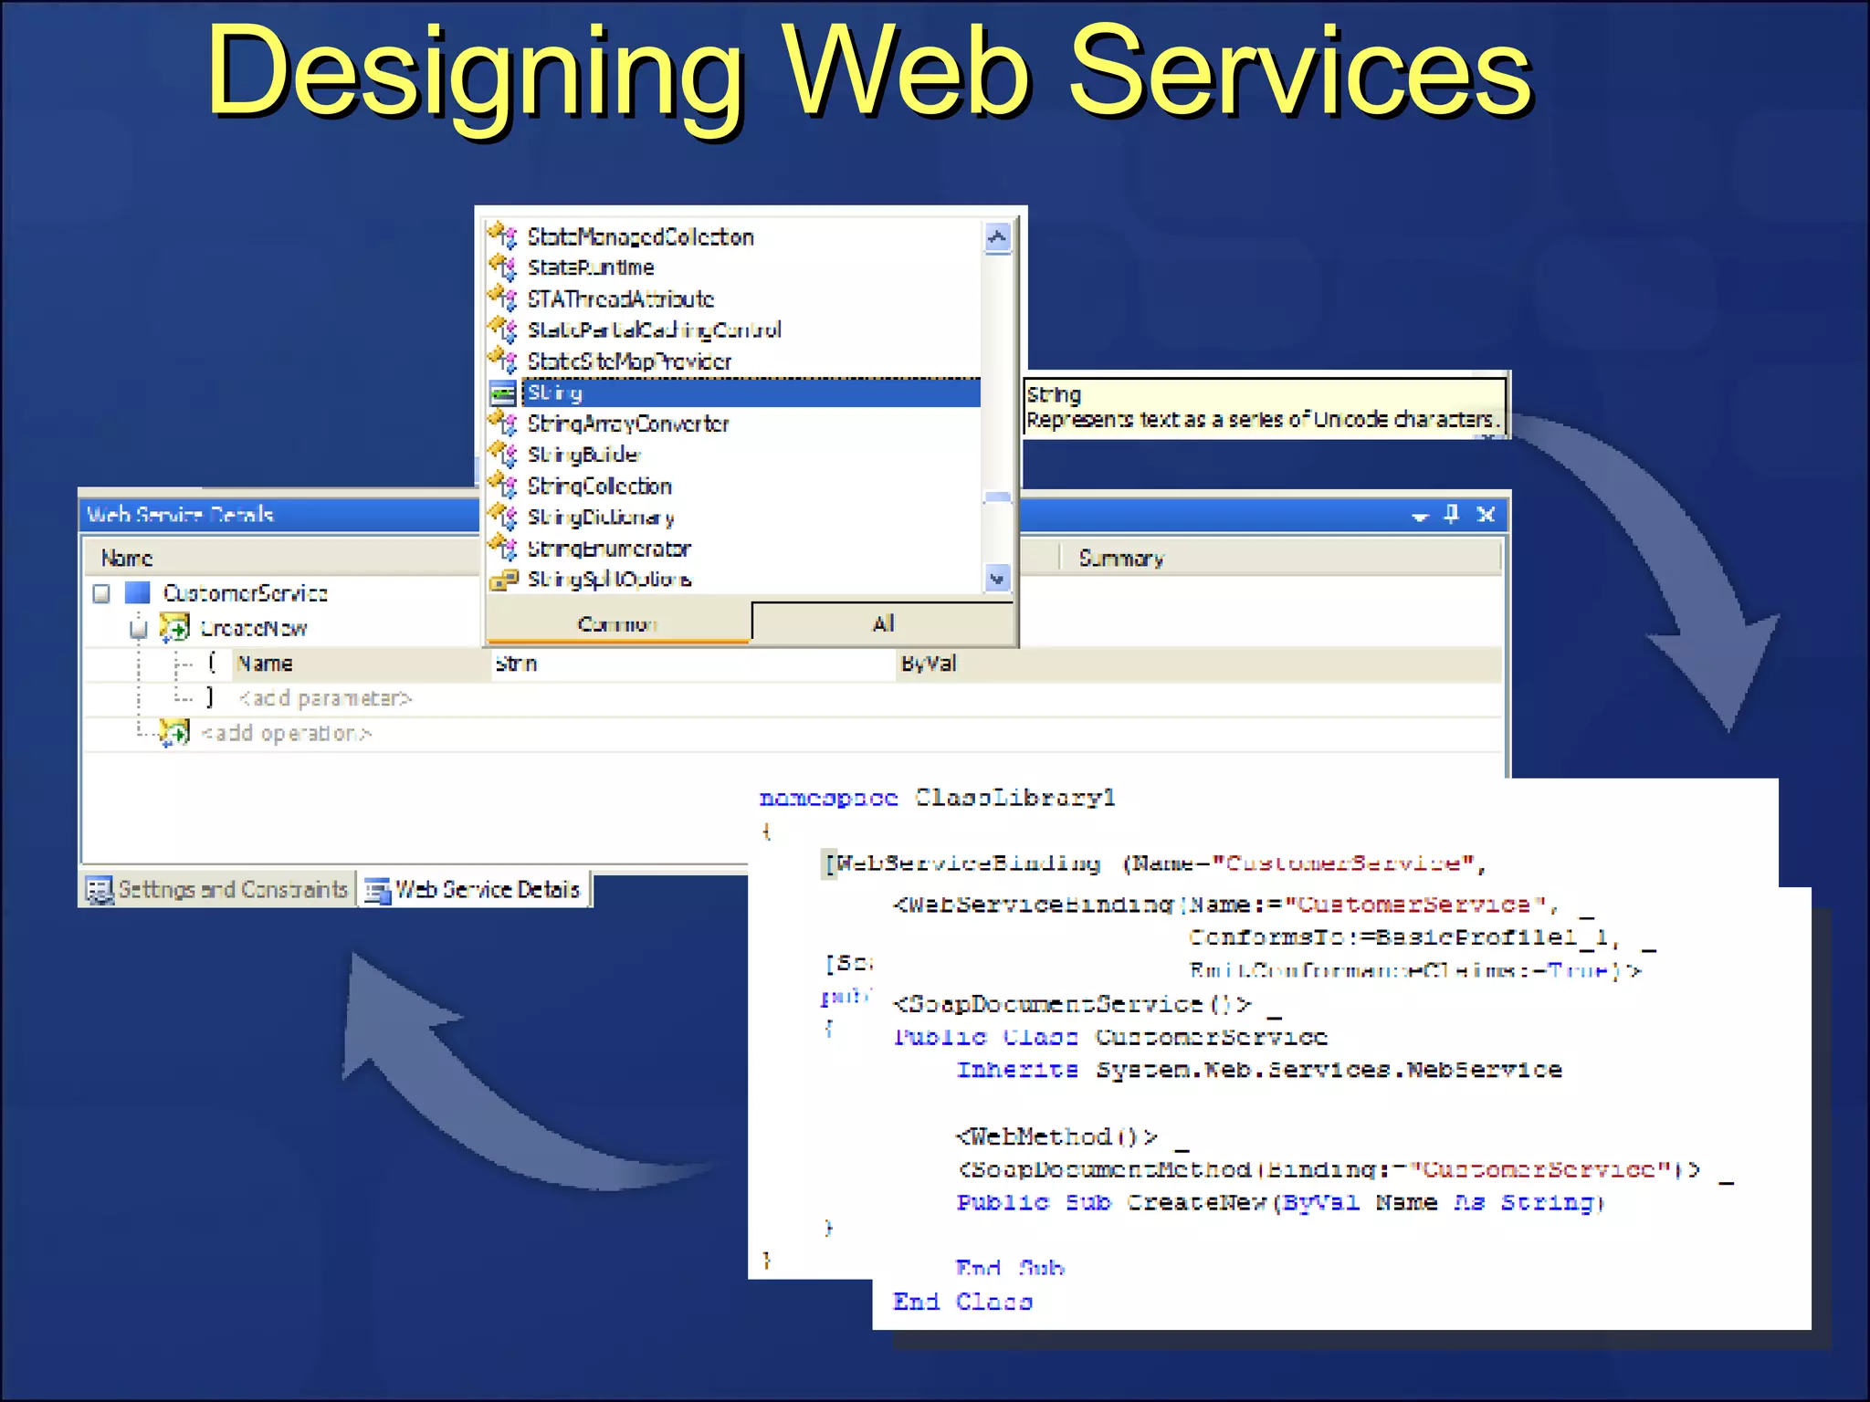Viewport: 1870px width, 1402px height.
Task: Click the type list scrollbar thumb
Action: (997, 497)
